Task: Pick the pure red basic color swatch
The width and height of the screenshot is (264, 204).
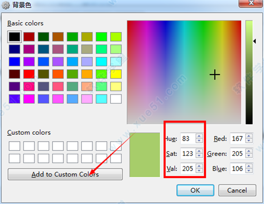Action: (29, 74)
